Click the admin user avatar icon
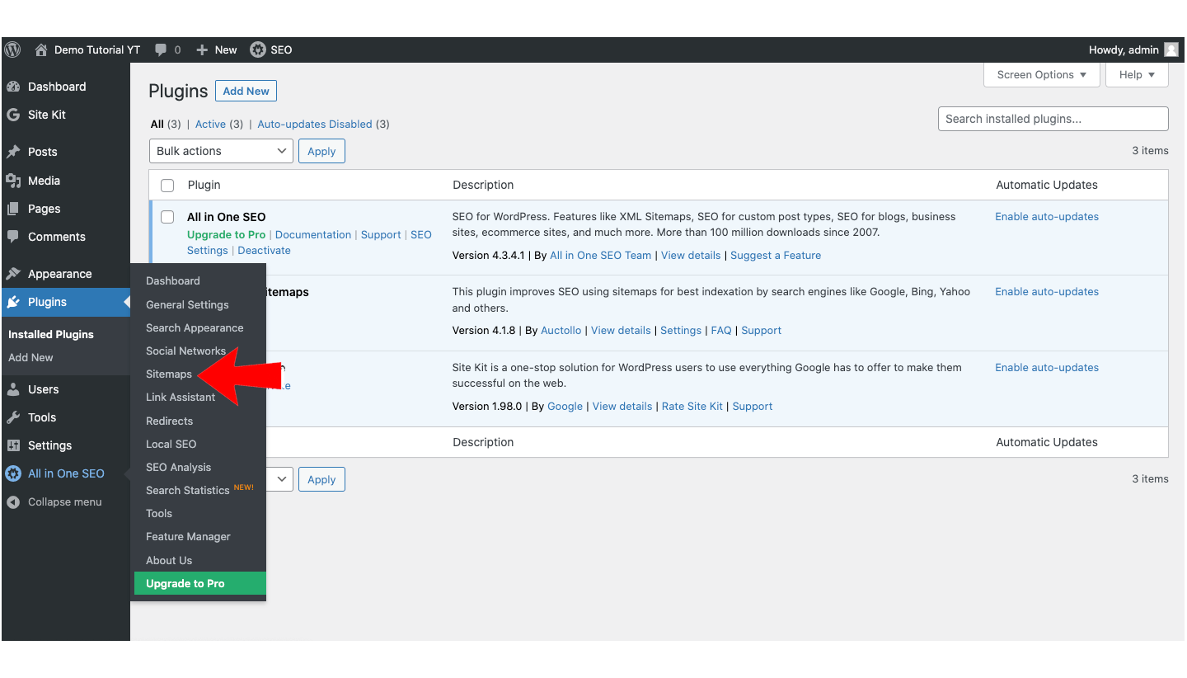The width and height of the screenshot is (1187, 678). 1171,49
